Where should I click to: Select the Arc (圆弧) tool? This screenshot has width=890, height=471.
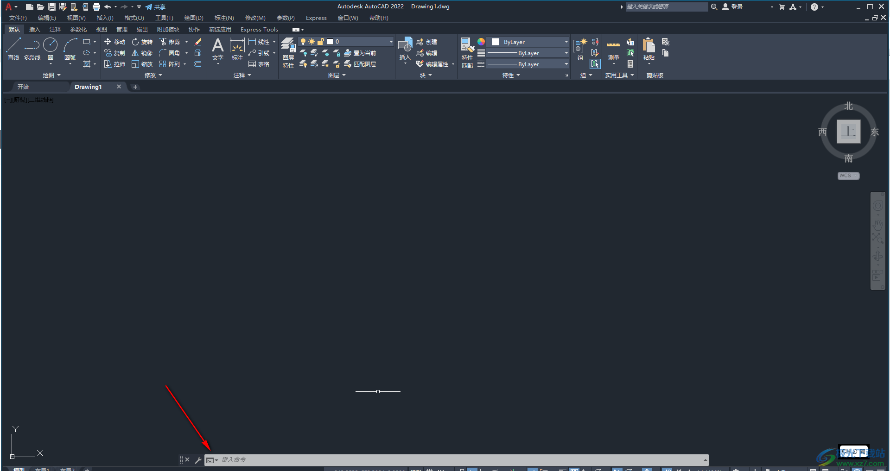(70, 49)
